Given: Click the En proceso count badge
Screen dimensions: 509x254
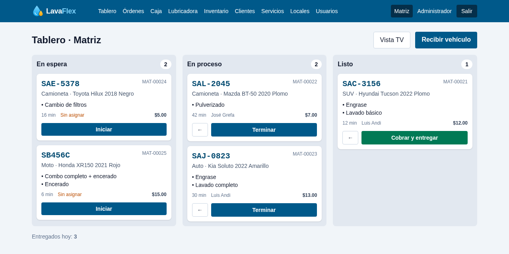Looking at the screenshot, I should click(x=316, y=64).
